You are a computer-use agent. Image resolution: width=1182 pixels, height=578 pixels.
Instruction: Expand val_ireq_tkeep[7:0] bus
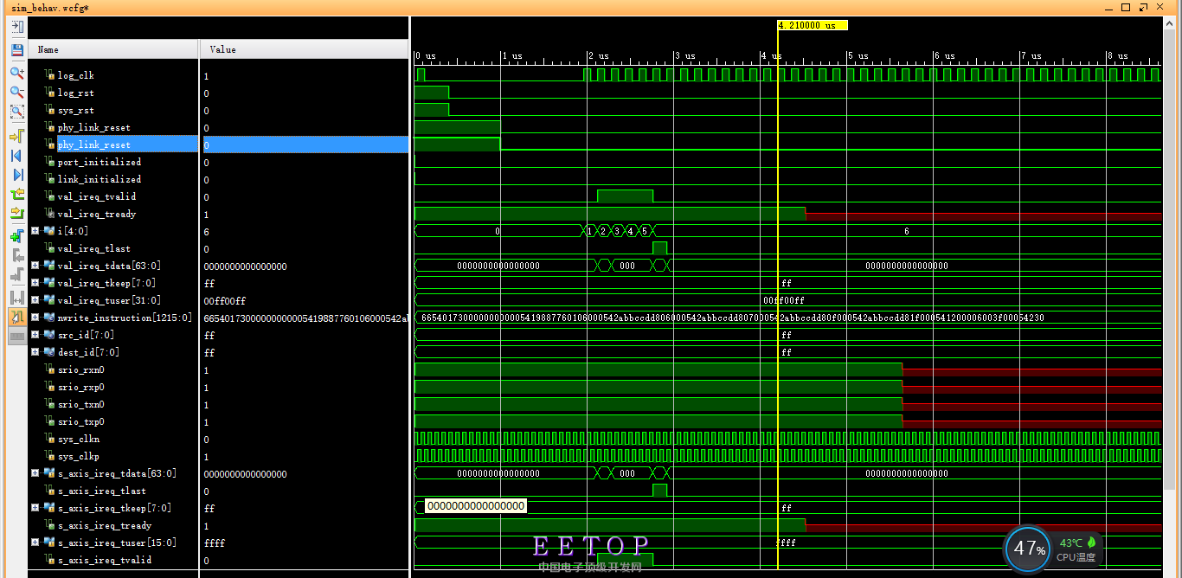(35, 283)
